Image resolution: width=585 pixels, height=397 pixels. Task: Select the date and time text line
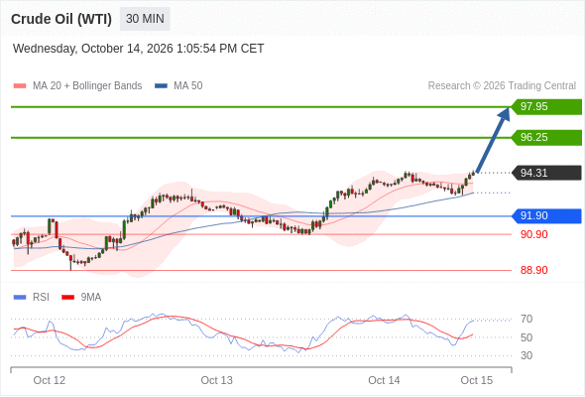click(139, 49)
